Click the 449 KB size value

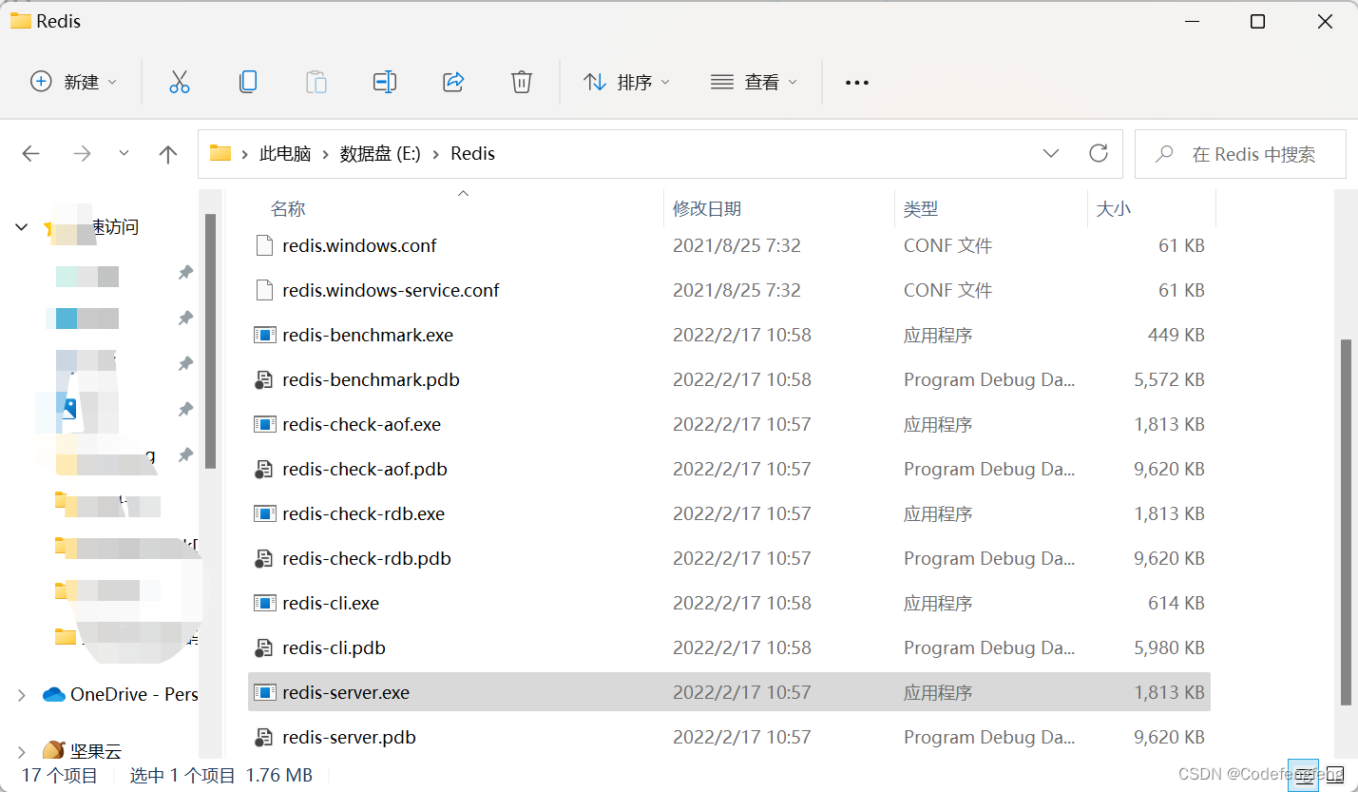(1176, 335)
